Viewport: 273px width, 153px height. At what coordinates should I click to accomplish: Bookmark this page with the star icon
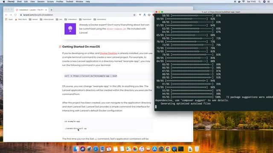[134, 15]
